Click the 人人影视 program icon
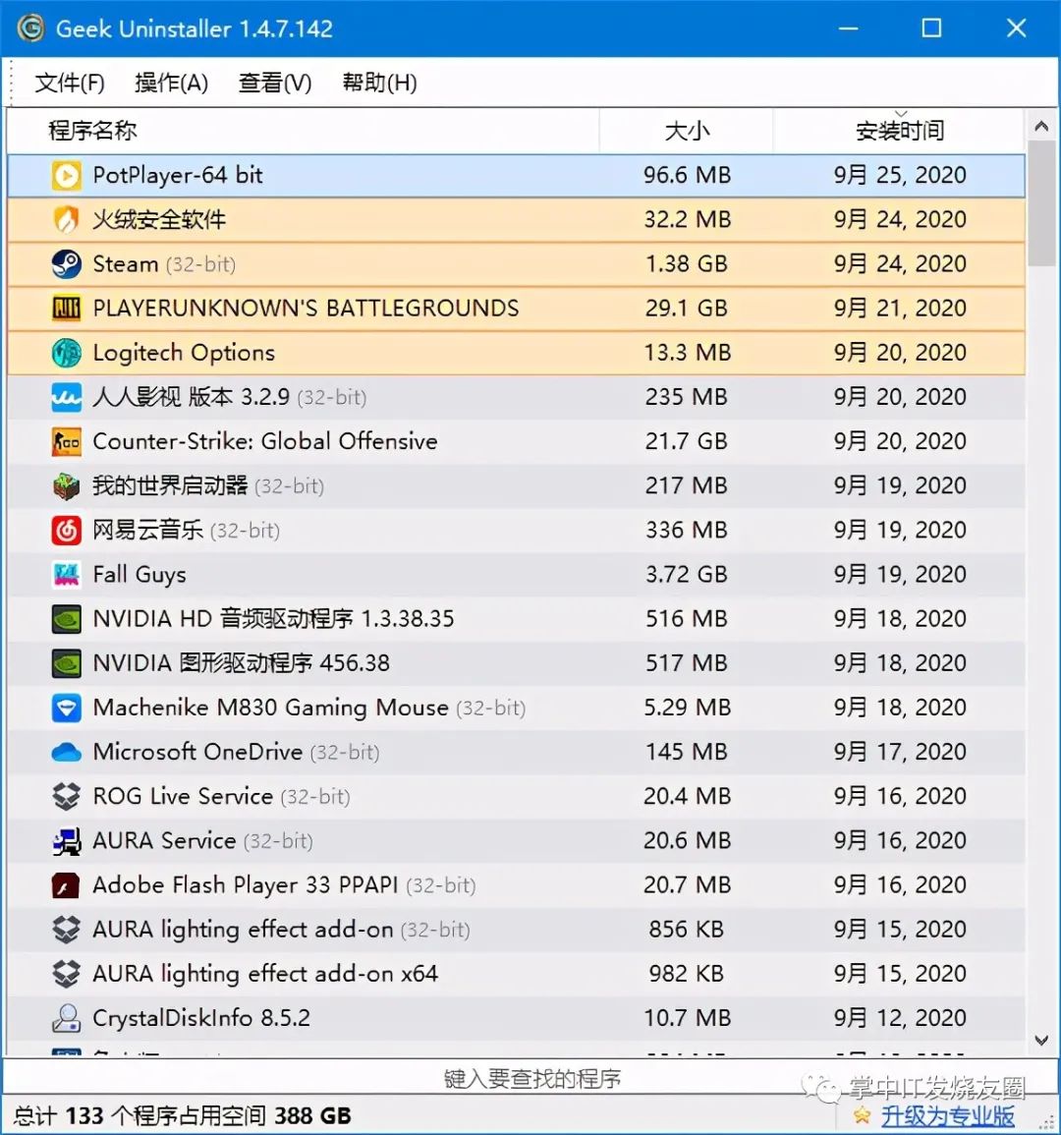Screen dimensions: 1061x1135 [67, 397]
